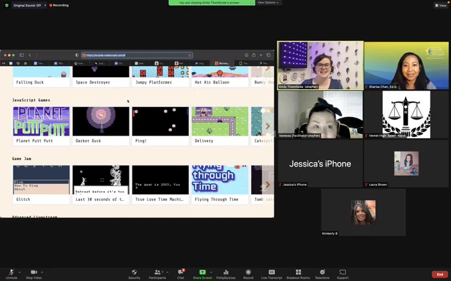Open Safari tab overview icon
This screenshot has height=281, width=451.
click(269, 55)
